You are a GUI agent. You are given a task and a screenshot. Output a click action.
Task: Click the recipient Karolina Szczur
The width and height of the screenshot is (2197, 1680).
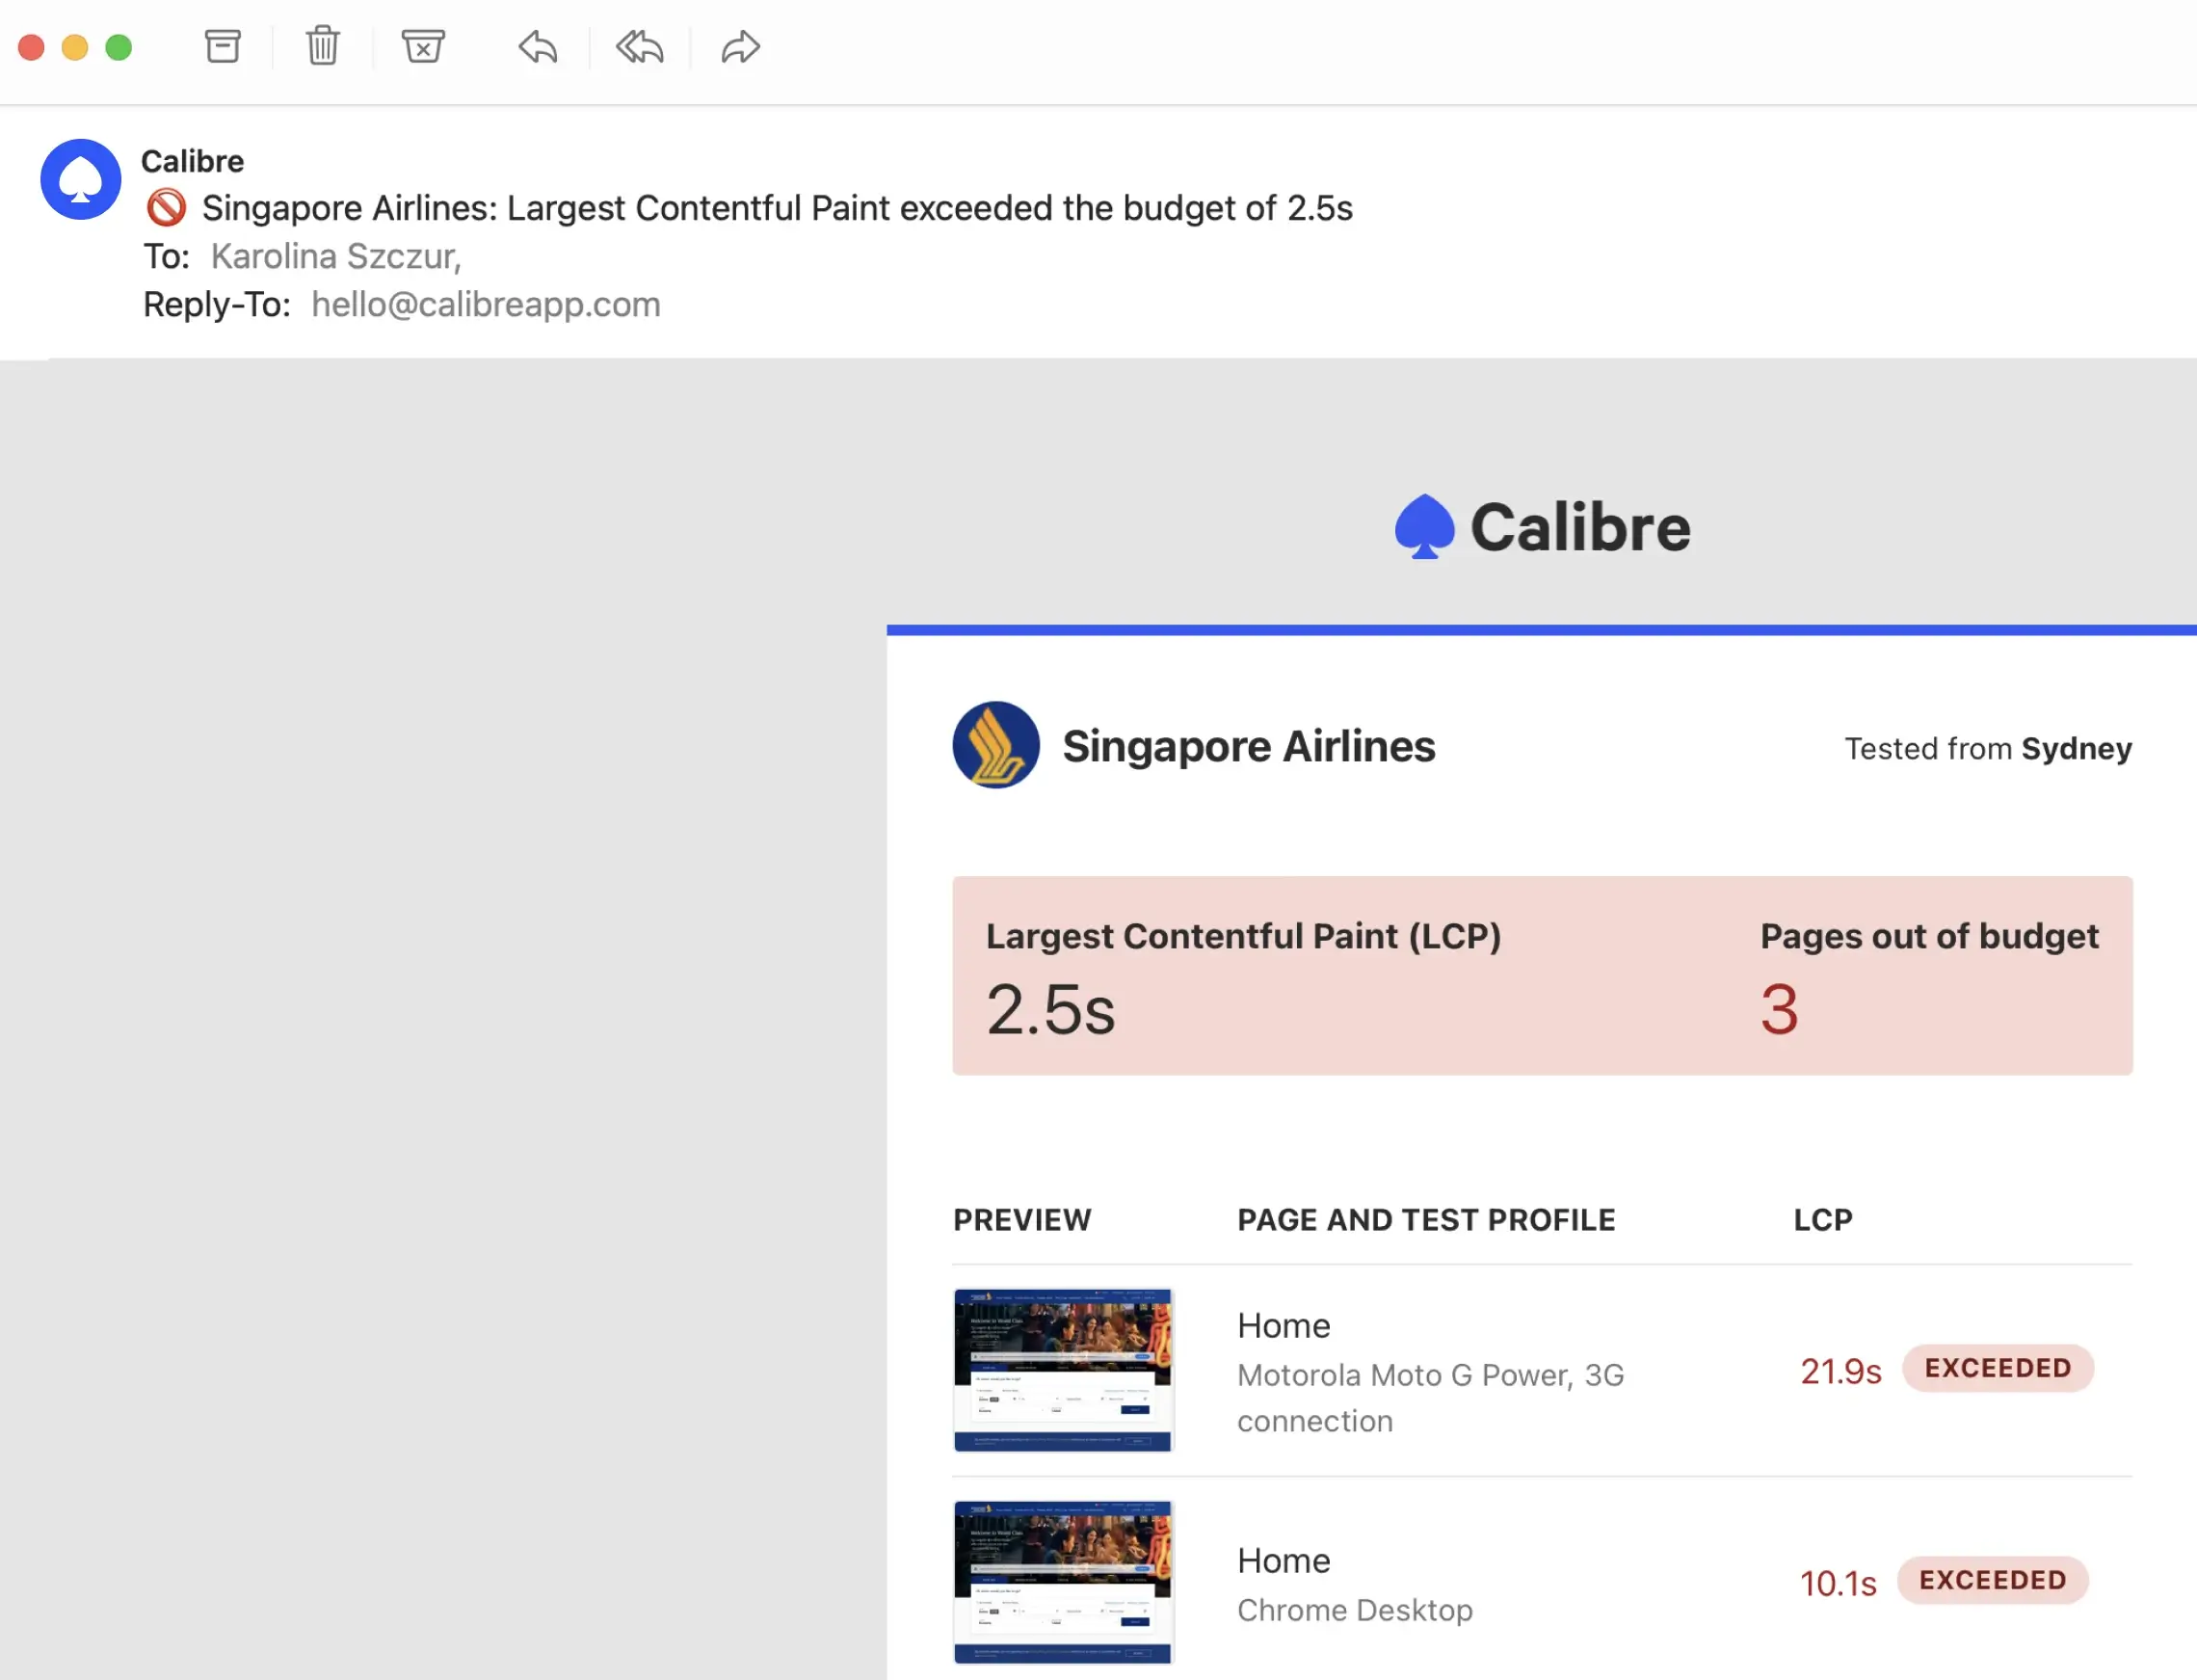tap(336, 256)
